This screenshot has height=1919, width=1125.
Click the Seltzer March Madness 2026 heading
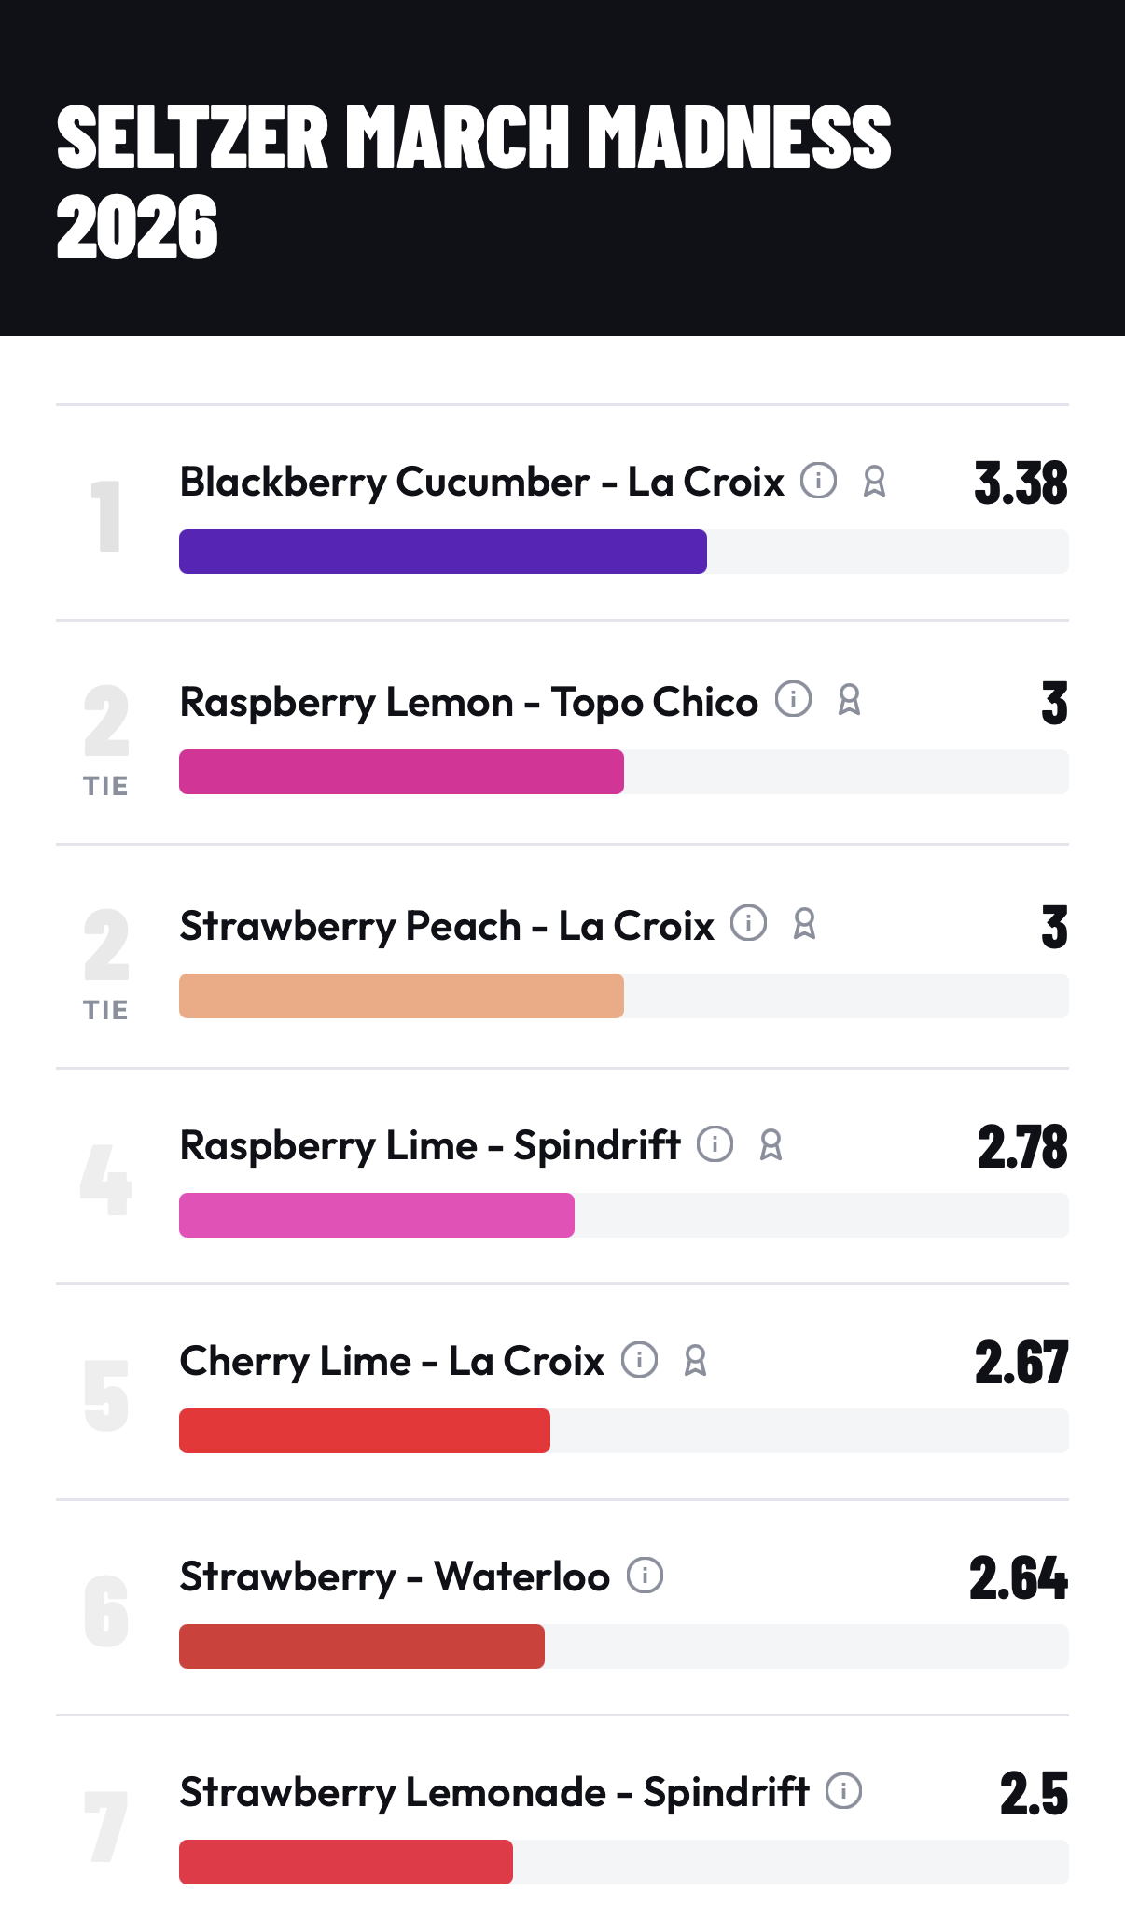point(473,181)
